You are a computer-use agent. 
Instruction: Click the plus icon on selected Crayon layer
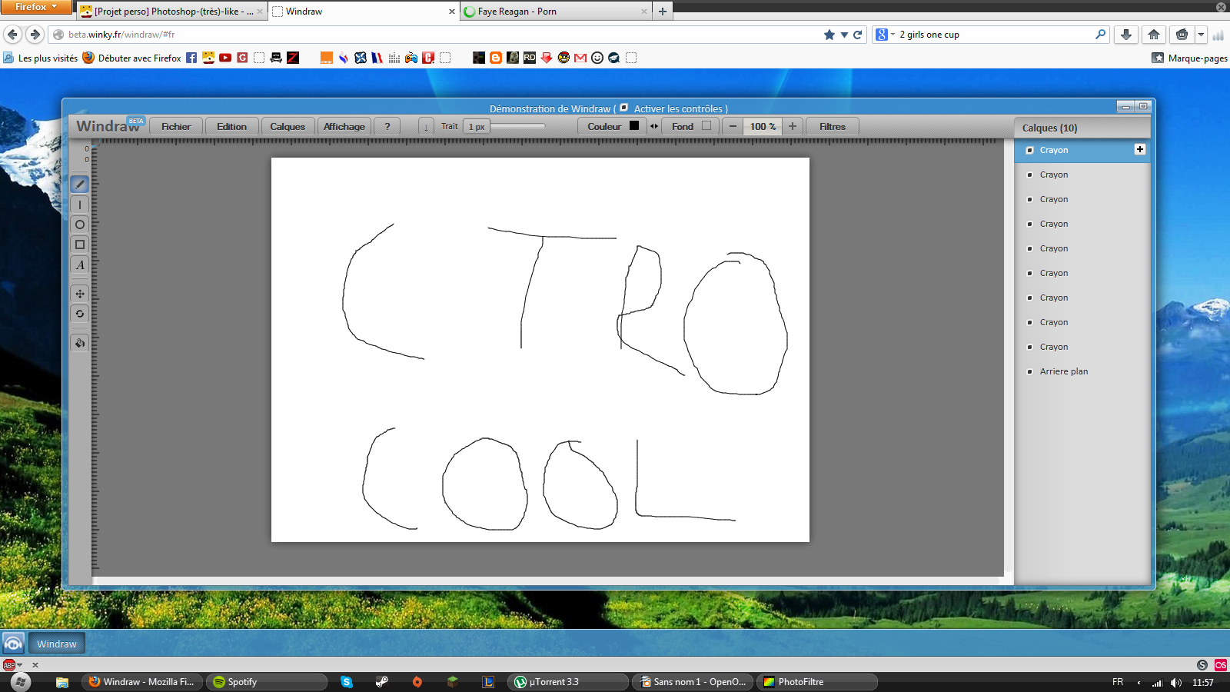pos(1140,149)
